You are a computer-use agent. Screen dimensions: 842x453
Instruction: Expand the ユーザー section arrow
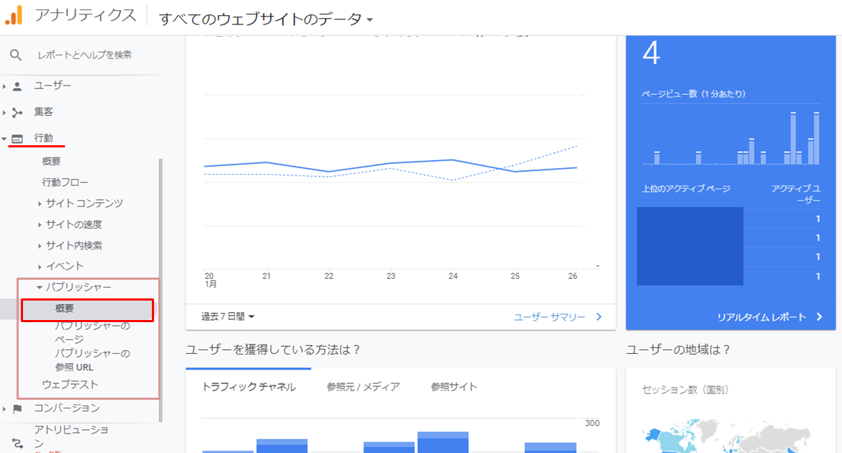(x=4, y=86)
